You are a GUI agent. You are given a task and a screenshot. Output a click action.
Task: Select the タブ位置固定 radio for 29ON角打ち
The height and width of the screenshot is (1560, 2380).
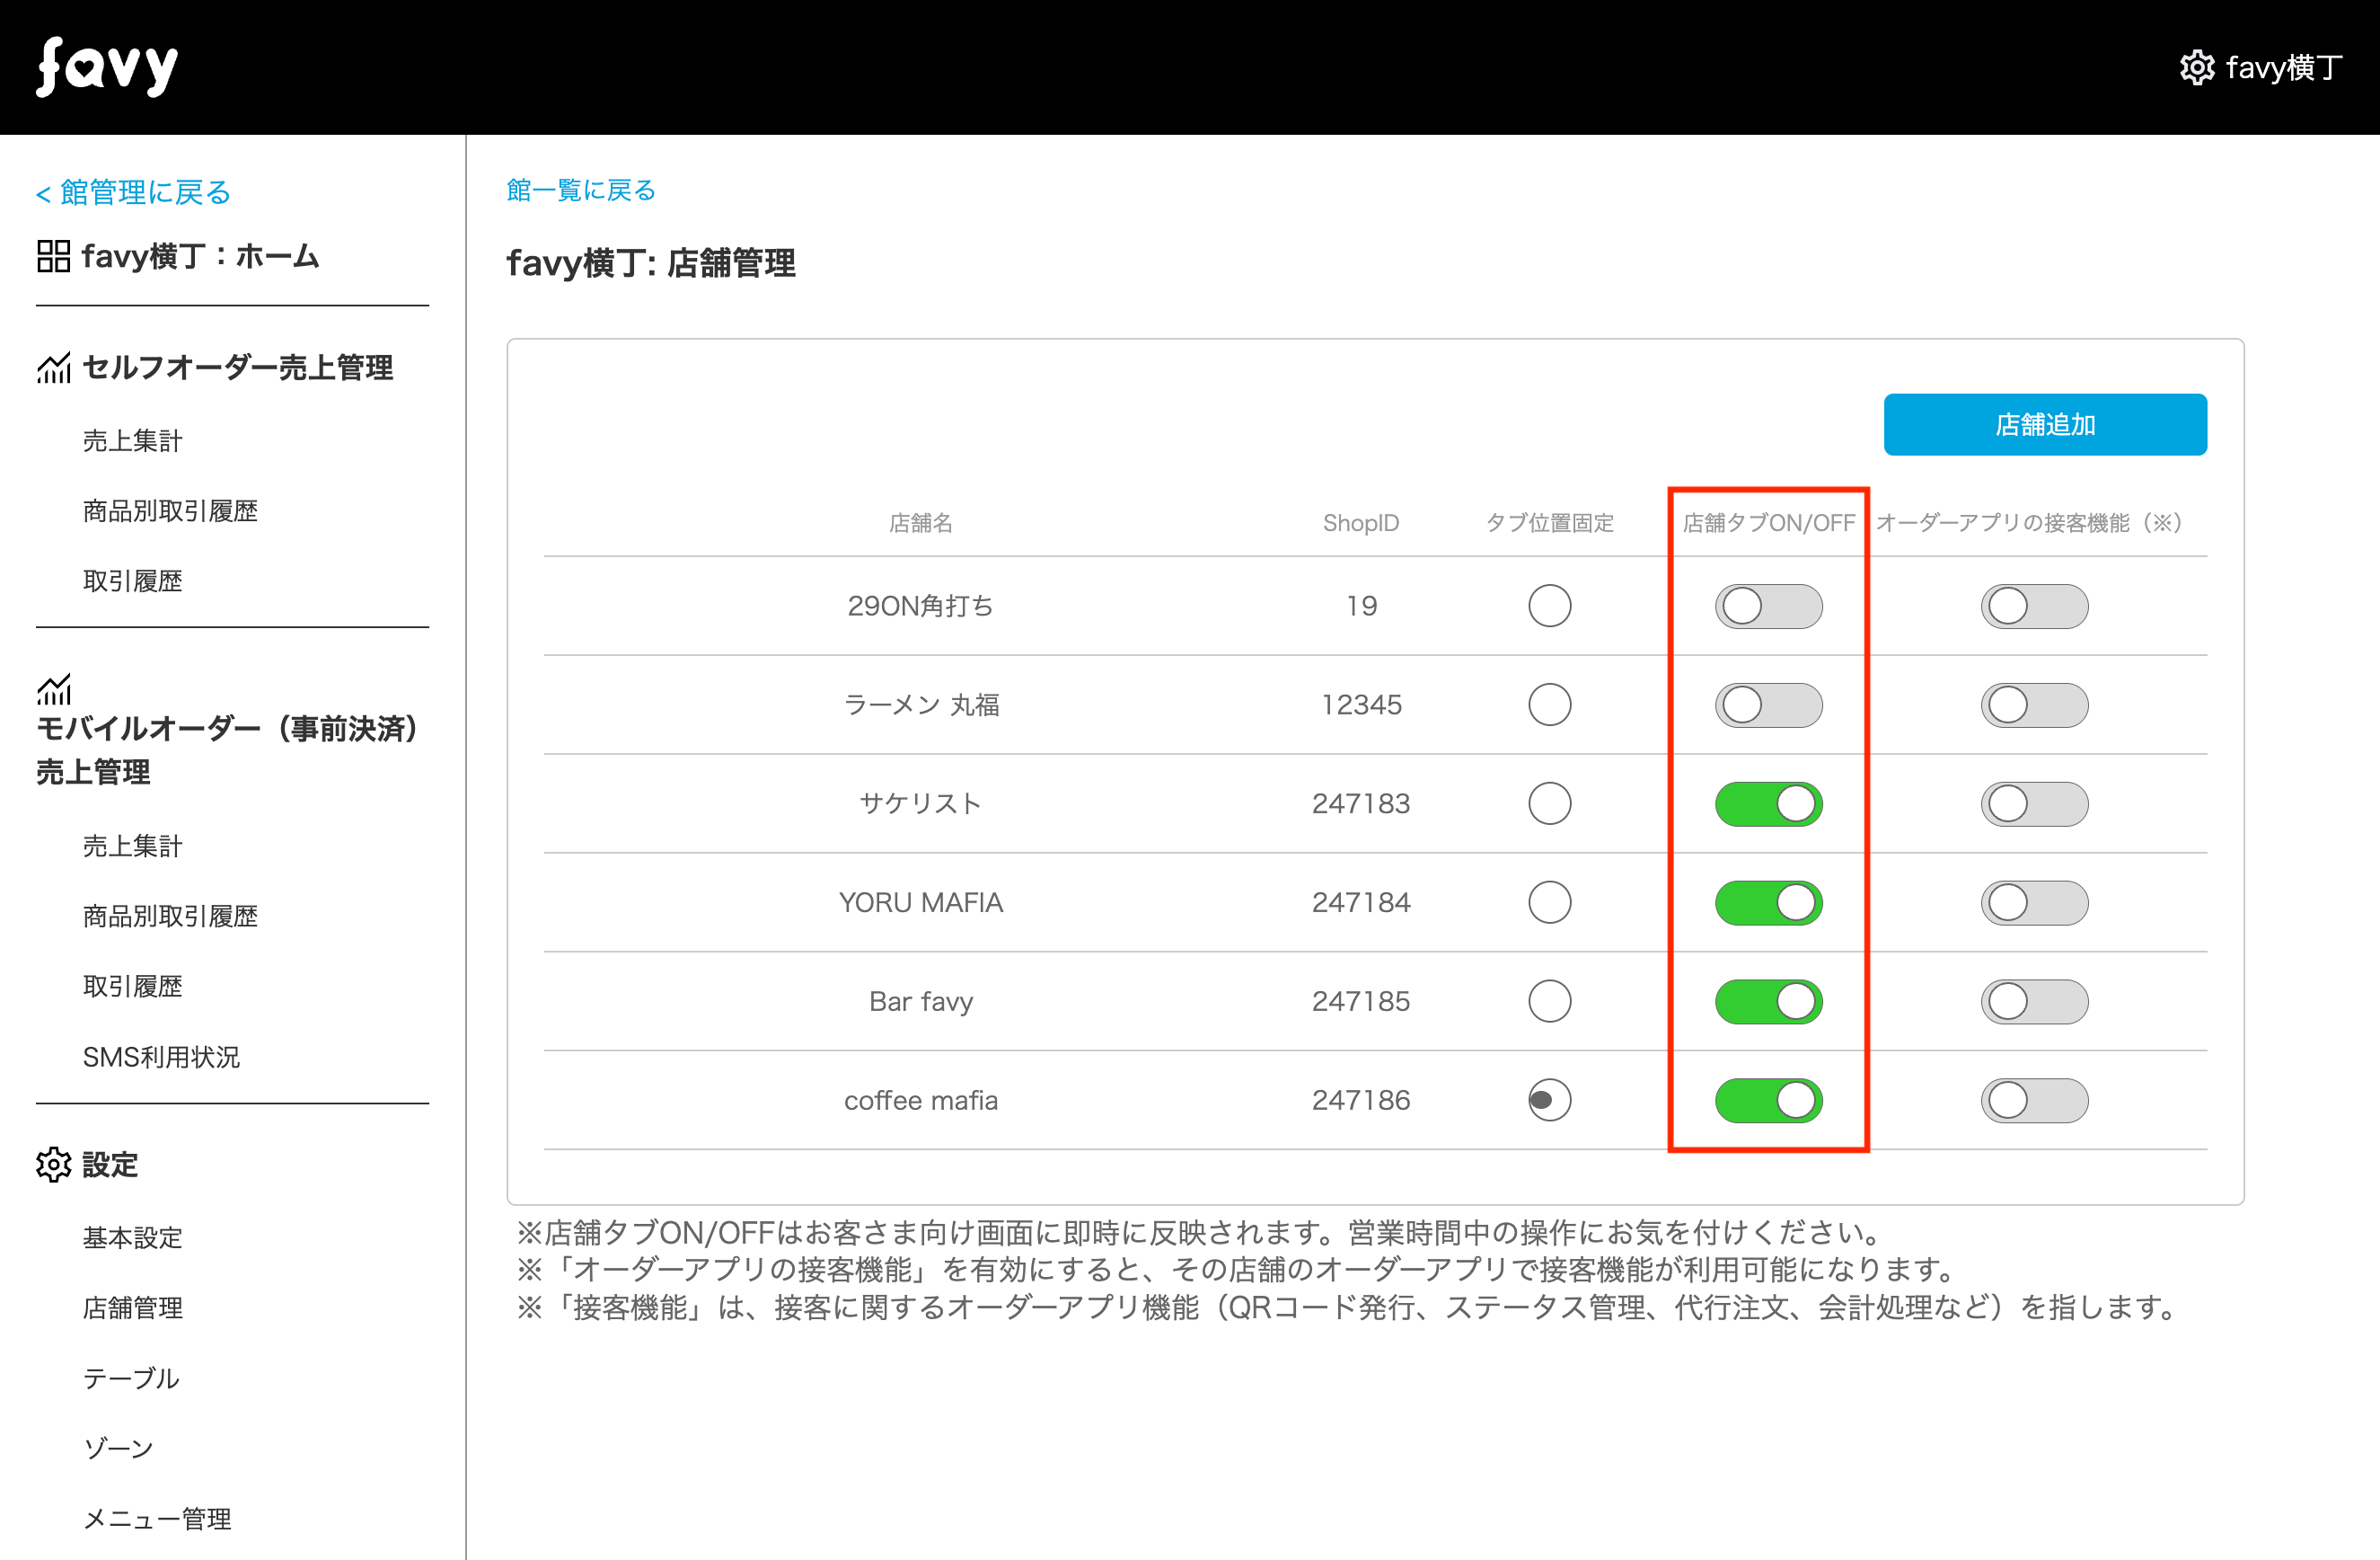[x=1549, y=606]
